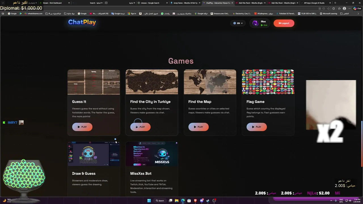Open the iNas Kick profile badge

[260, 23]
